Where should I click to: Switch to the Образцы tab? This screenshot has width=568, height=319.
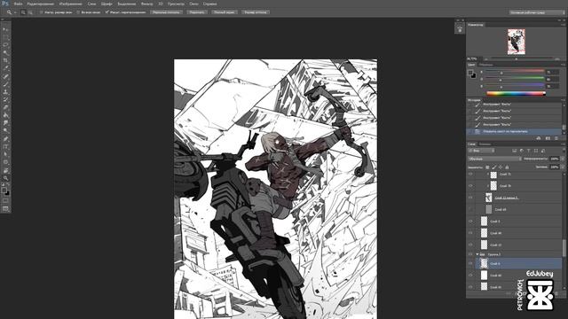point(486,65)
